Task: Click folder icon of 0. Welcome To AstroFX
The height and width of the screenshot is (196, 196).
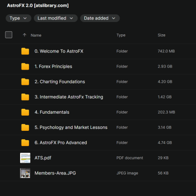Action: 25,51
